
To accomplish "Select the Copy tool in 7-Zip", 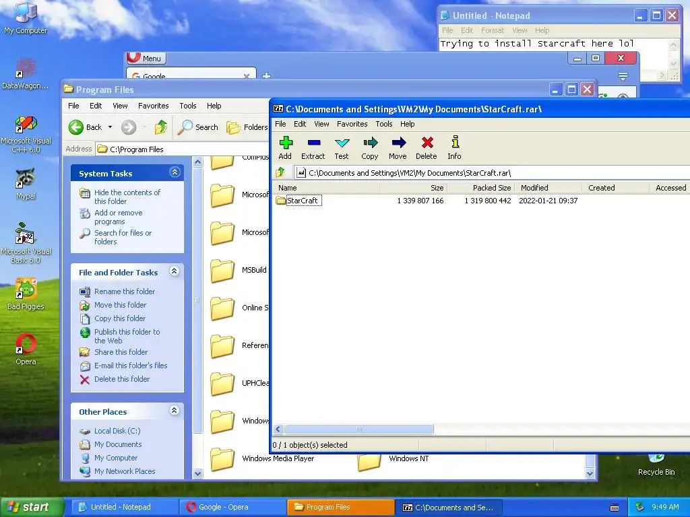I will coord(370,147).
